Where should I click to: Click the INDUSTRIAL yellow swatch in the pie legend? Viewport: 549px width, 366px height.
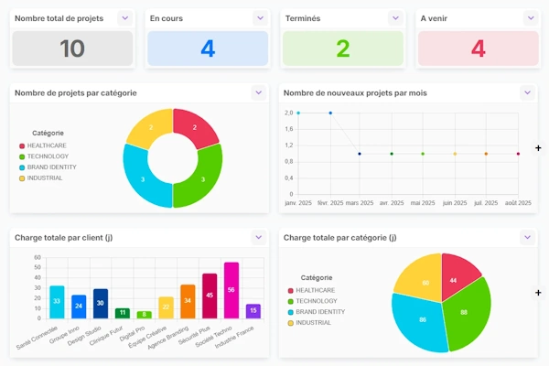[x=291, y=323]
